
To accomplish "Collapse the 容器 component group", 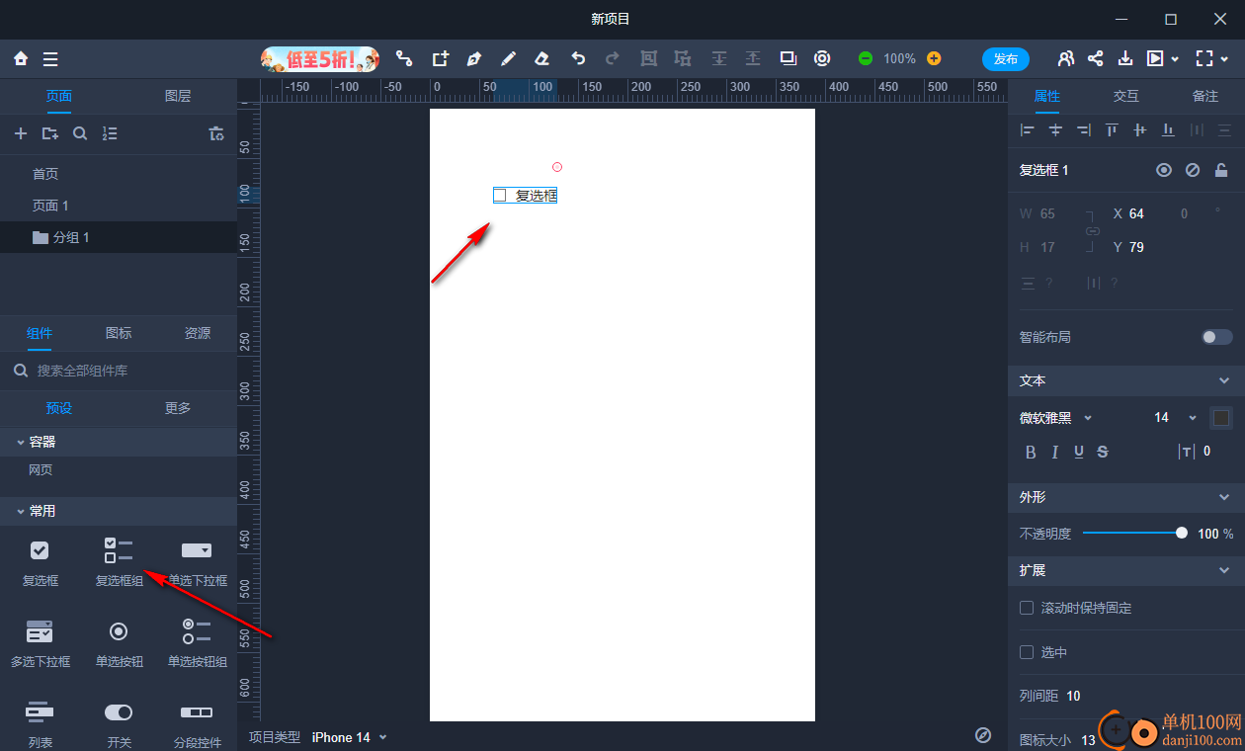I will tap(21, 442).
